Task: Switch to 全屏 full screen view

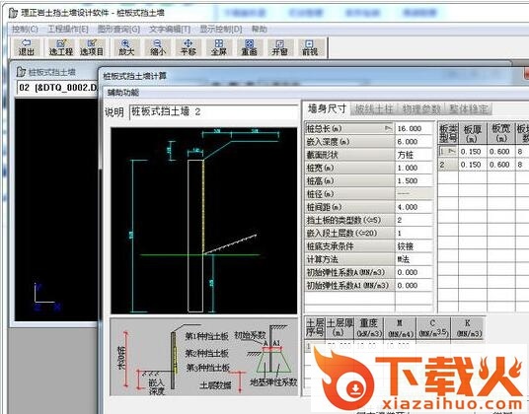Action: (219, 47)
